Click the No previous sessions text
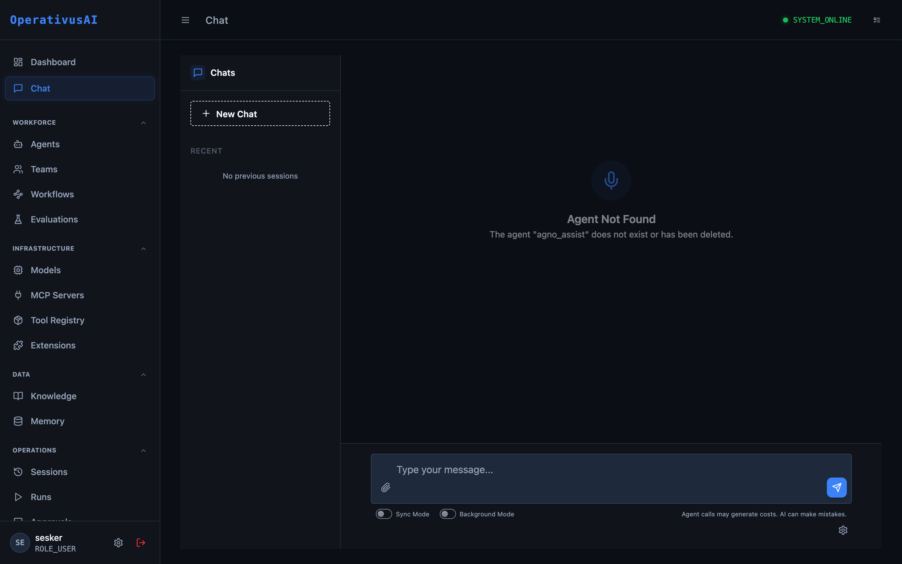Screen dimensions: 902x564 tap(260, 176)
